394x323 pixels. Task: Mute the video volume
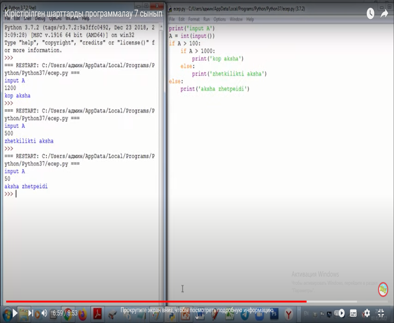coord(44,313)
